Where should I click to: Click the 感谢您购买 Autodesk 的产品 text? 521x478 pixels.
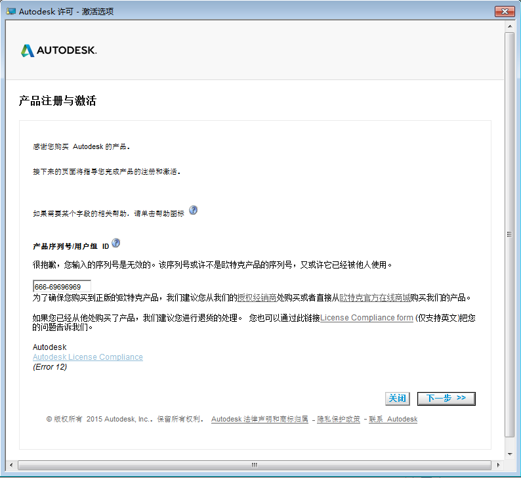(x=81, y=146)
